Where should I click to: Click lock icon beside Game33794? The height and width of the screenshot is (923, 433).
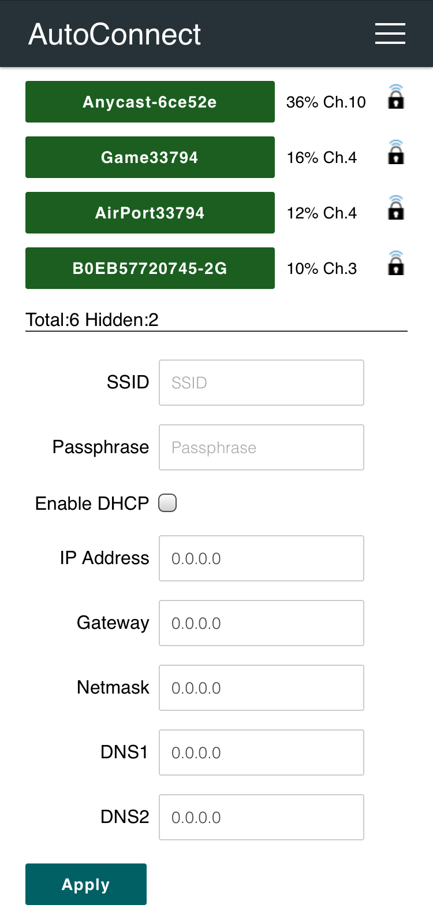click(396, 153)
